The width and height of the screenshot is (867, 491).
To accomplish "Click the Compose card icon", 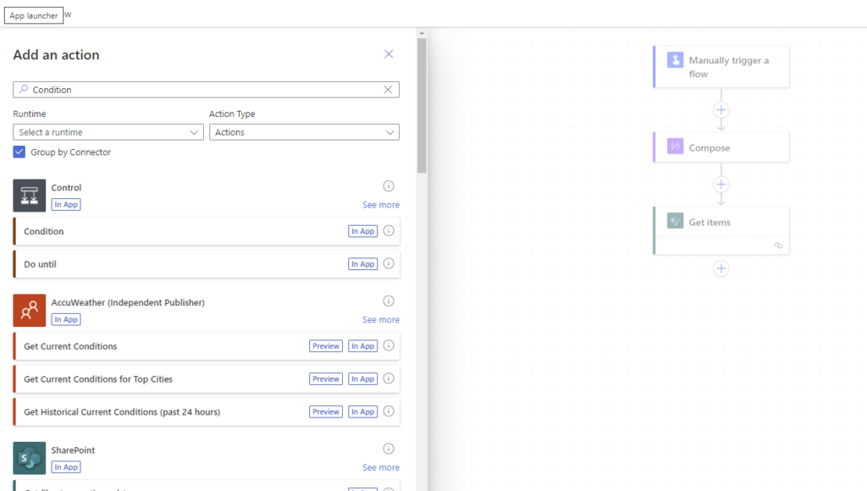I will click(675, 146).
